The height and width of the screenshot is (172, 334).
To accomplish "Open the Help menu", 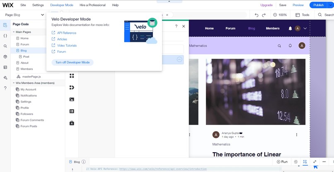I will click(115, 5).
